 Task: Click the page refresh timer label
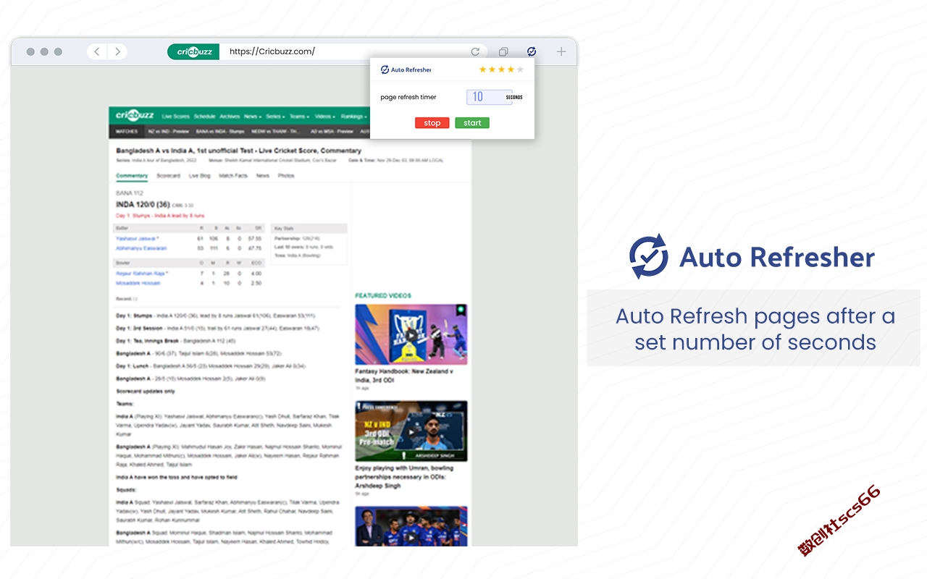[408, 97]
